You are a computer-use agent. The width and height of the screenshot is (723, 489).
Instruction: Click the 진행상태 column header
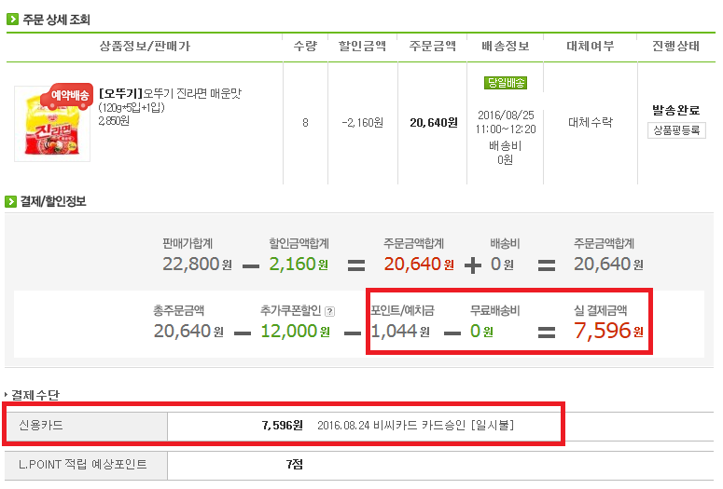tap(676, 46)
